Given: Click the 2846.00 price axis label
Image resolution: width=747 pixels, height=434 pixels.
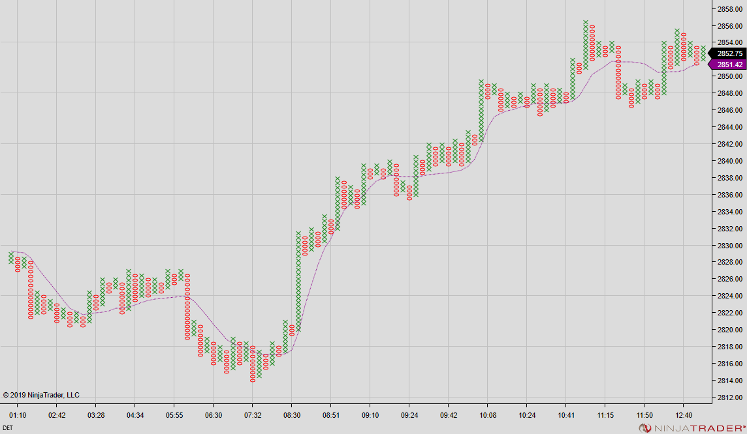Looking at the screenshot, I should pos(730,110).
